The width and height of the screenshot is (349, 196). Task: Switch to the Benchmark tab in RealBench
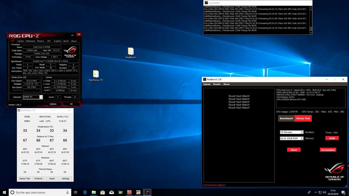(x=286, y=119)
